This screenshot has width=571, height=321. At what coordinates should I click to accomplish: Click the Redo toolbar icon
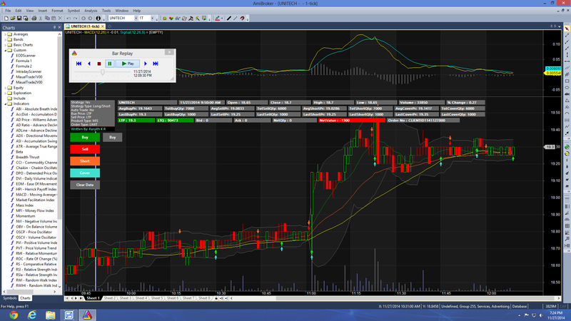75,19
